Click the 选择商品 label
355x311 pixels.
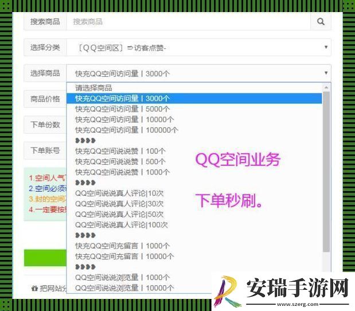45,73
